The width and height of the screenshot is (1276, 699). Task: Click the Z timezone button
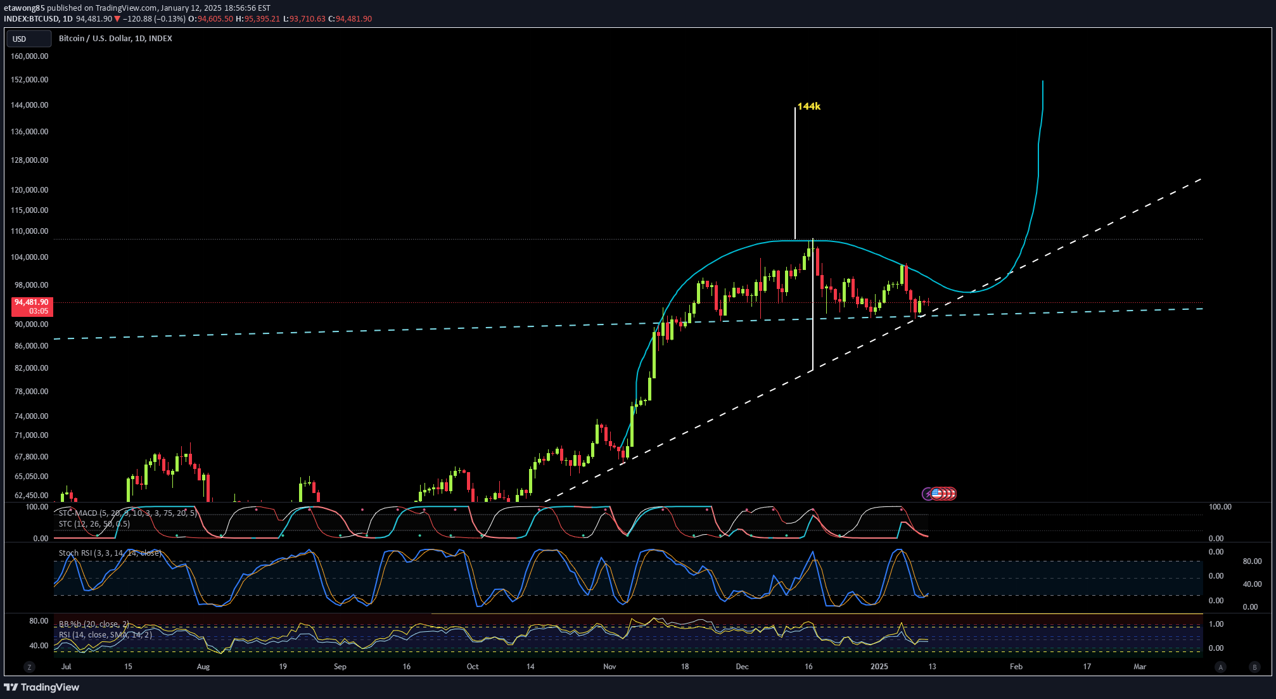(29, 667)
